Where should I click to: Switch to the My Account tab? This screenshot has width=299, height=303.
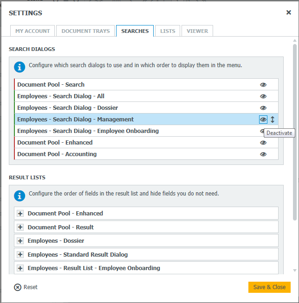tap(32, 31)
